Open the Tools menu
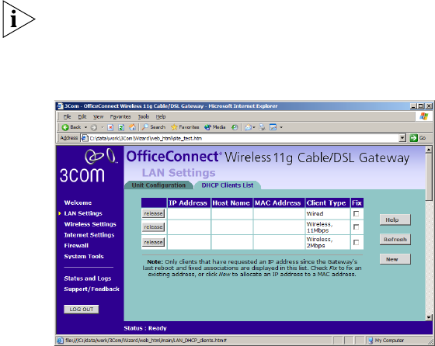The image size is (435, 346). (144, 116)
